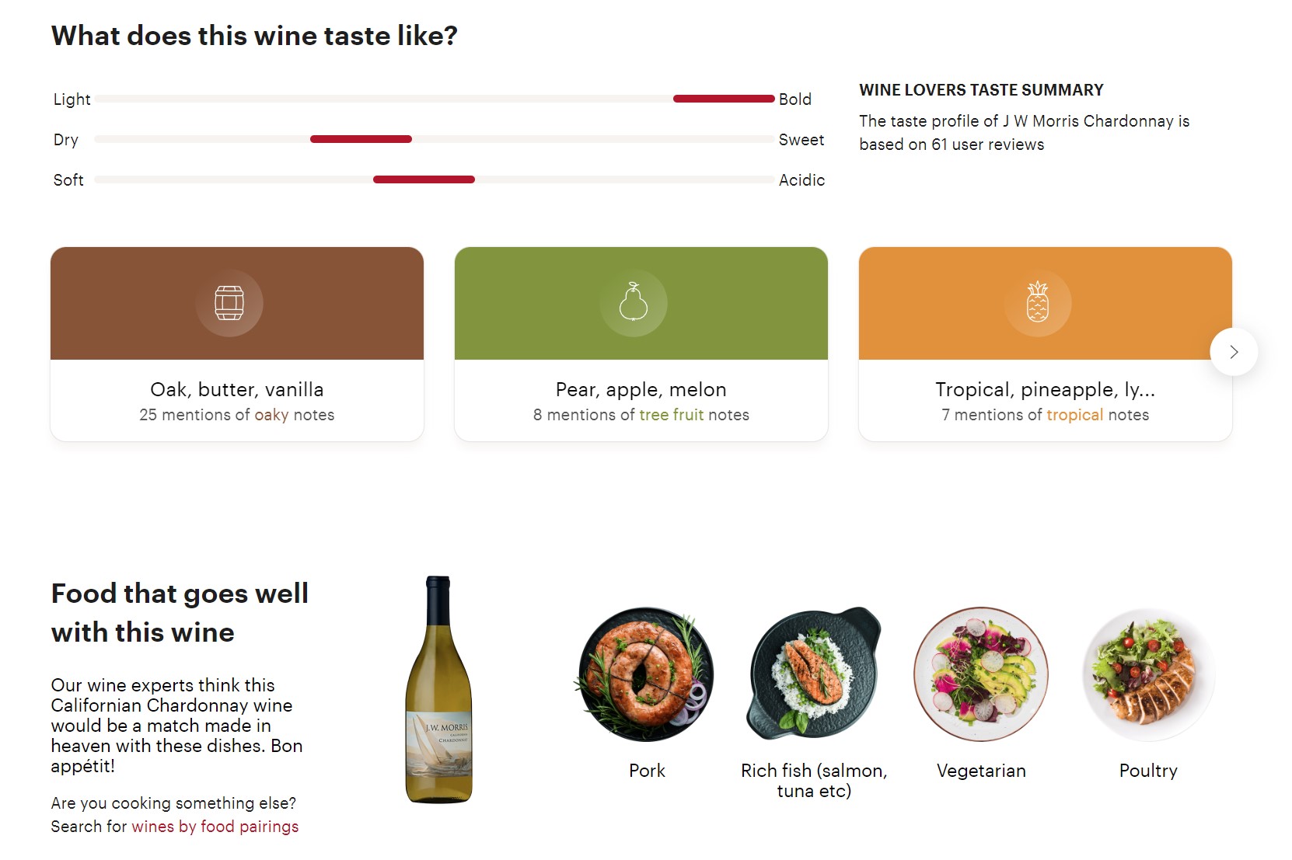Click the pear fruit icon
The width and height of the screenshot is (1292, 860).
634,302
